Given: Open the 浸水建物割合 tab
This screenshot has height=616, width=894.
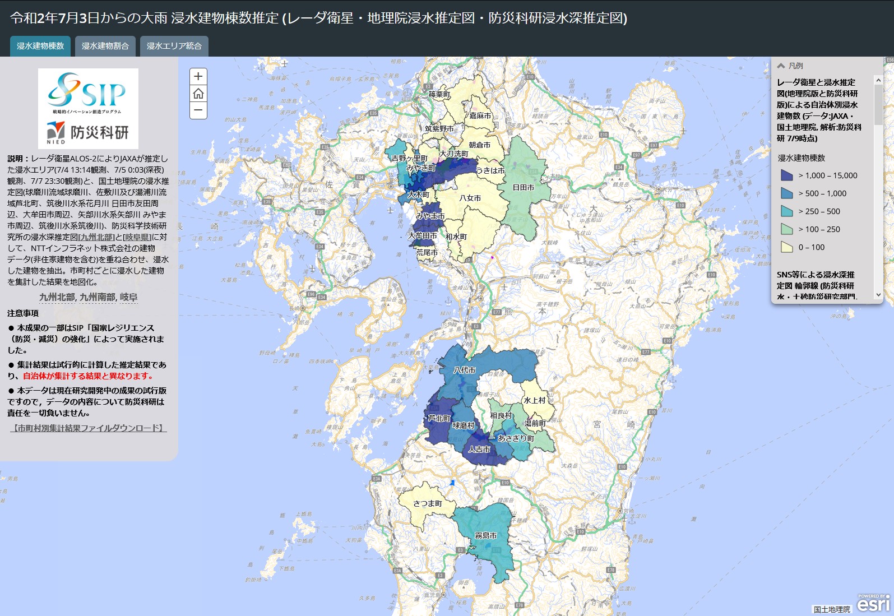Looking at the screenshot, I should tap(105, 46).
